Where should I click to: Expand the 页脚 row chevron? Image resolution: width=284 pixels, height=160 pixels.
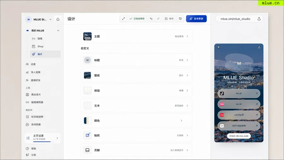[x=187, y=150]
